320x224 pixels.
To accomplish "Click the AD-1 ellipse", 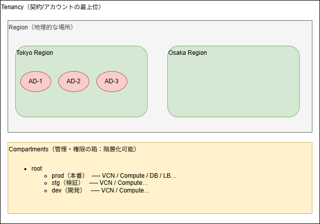I will 35,81.
